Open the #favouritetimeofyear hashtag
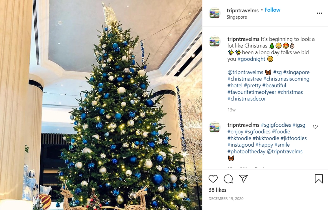This screenshot has width=328, height=210. coord(252,92)
